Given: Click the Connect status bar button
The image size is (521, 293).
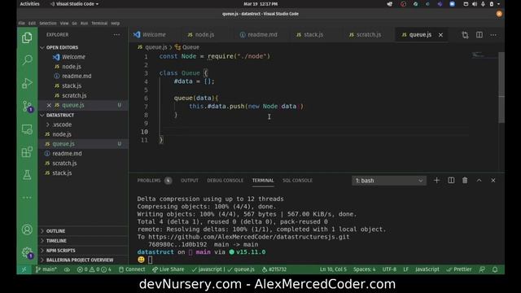Looking at the screenshot, I should 132,269.
